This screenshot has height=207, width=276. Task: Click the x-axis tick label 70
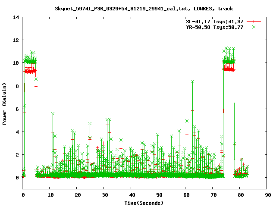coord(213,195)
